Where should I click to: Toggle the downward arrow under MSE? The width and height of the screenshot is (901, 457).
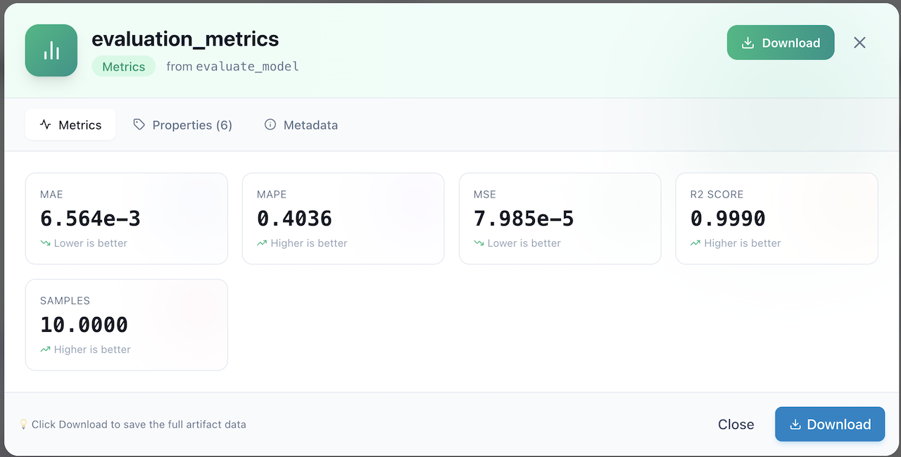click(x=479, y=243)
